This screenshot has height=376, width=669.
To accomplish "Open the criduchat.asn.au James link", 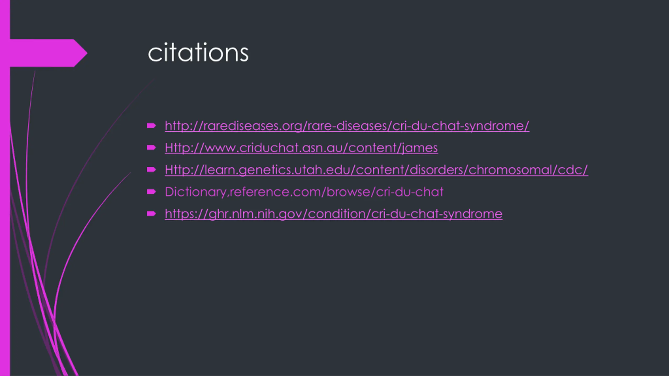I will [301, 148].
